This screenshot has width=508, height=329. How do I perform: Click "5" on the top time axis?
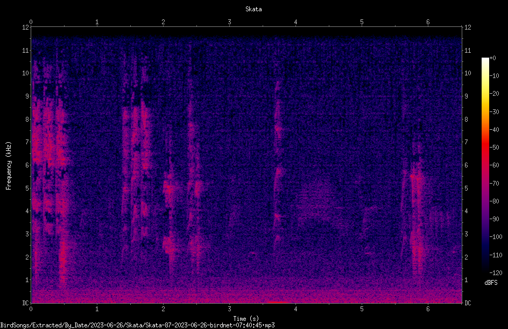click(362, 22)
